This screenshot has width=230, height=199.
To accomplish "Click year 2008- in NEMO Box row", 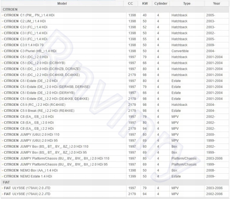I will (x=211, y=171).
